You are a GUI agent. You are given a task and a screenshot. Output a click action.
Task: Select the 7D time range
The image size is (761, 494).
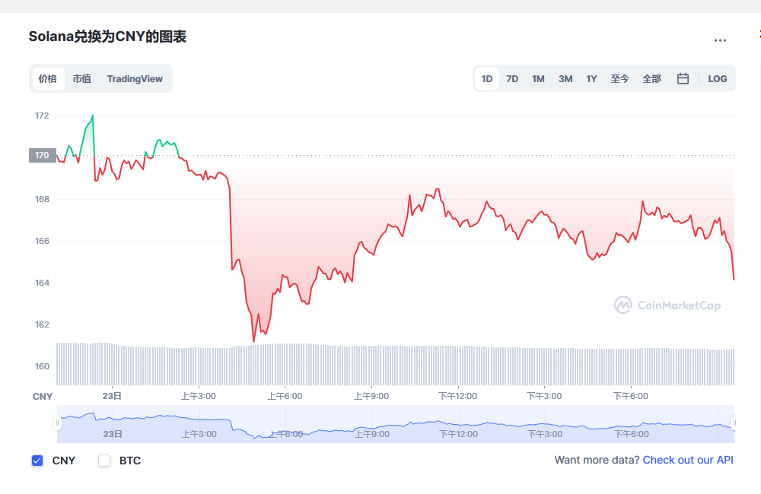[x=512, y=78]
